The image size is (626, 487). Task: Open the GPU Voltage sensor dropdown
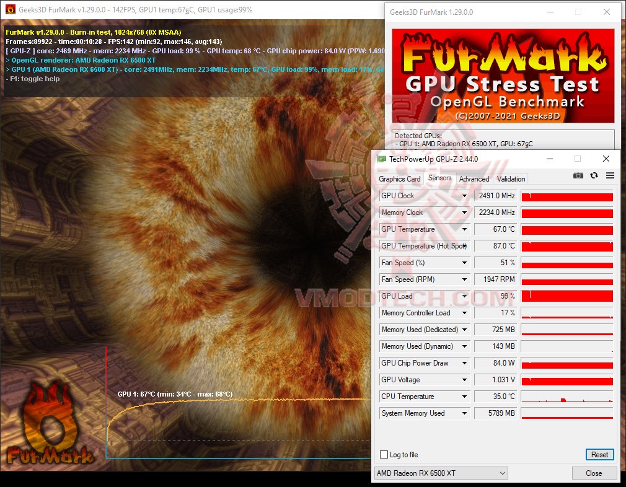click(x=464, y=380)
